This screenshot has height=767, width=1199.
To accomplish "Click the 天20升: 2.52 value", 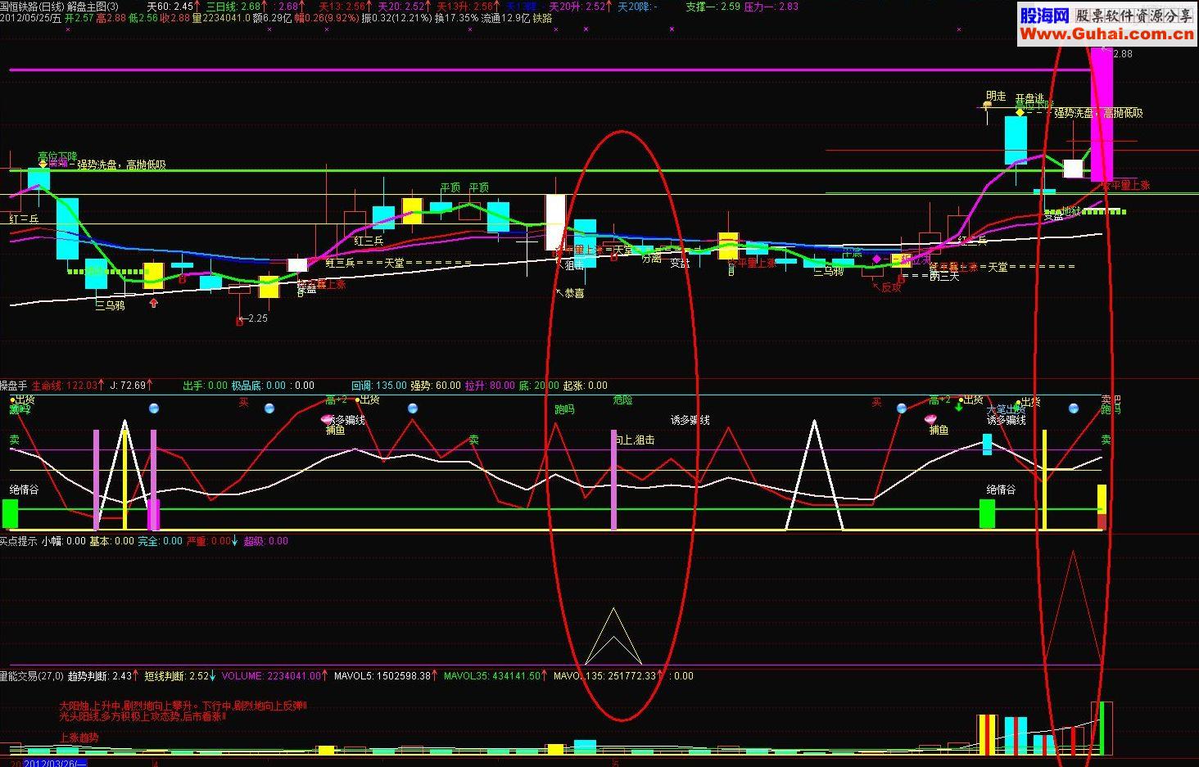I will tap(577, 7).
